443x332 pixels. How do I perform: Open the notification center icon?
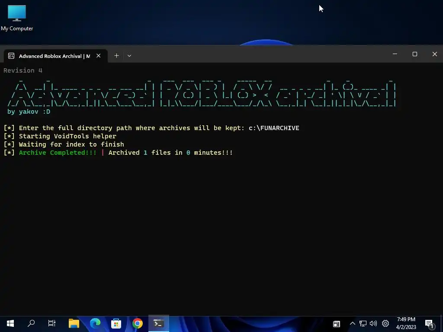(429, 324)
